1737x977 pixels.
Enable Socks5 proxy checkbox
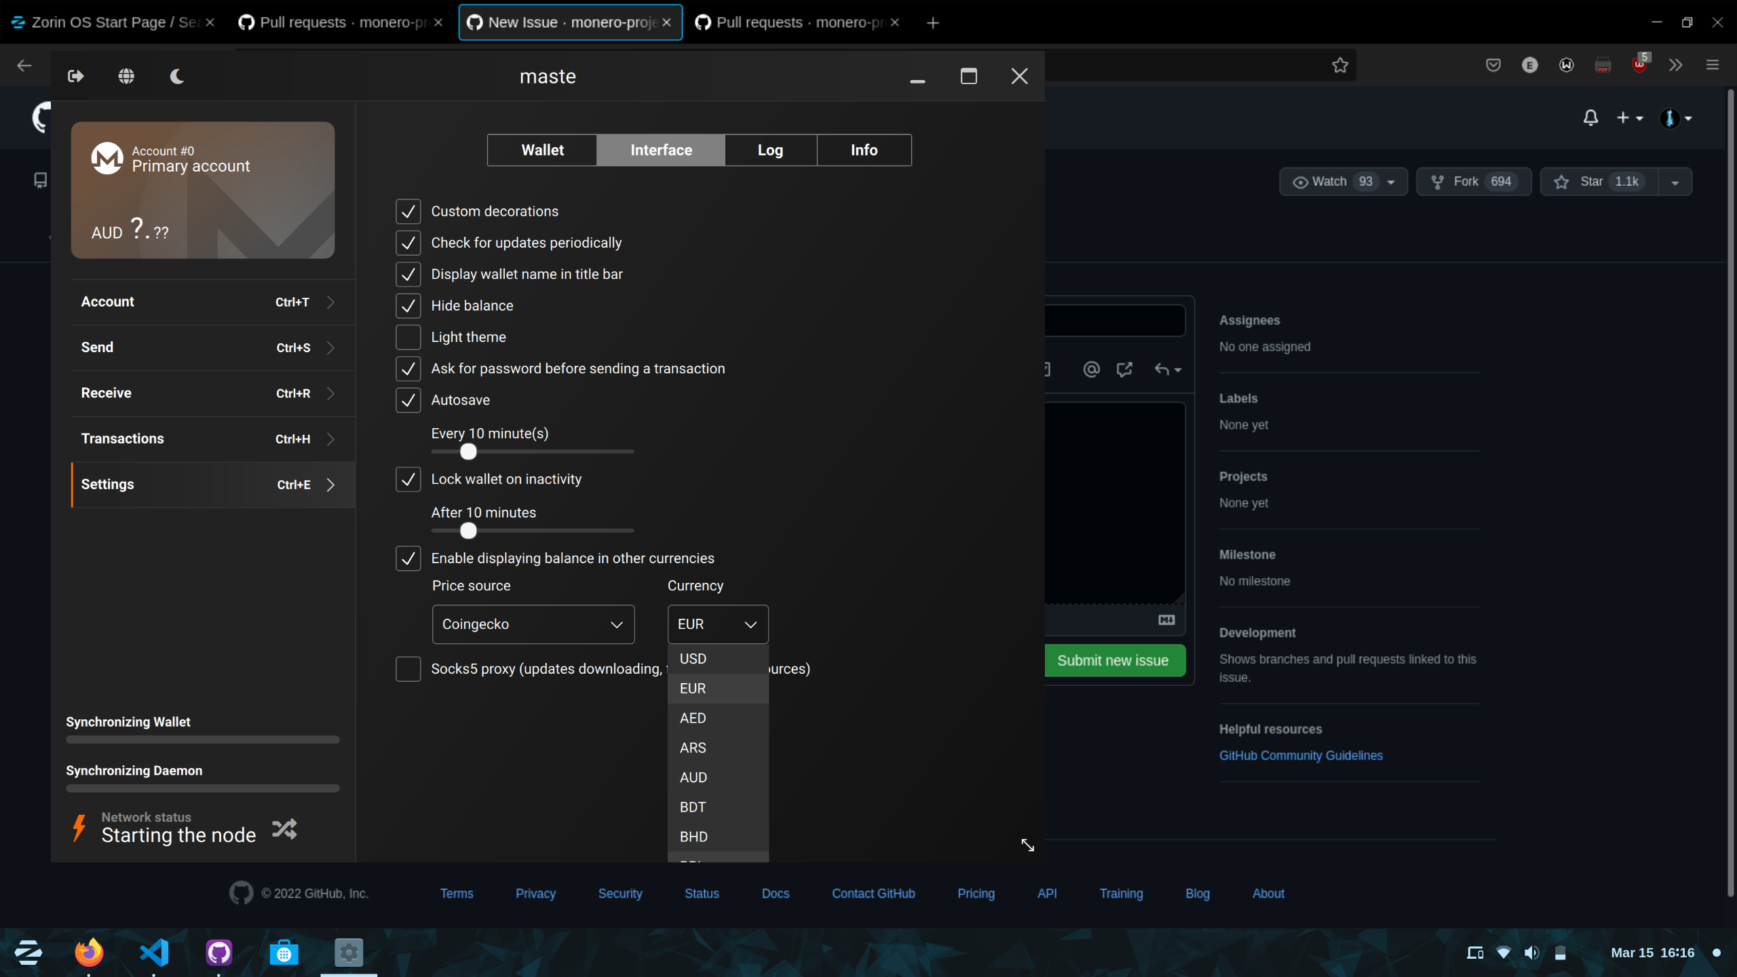tap(408, 669)
